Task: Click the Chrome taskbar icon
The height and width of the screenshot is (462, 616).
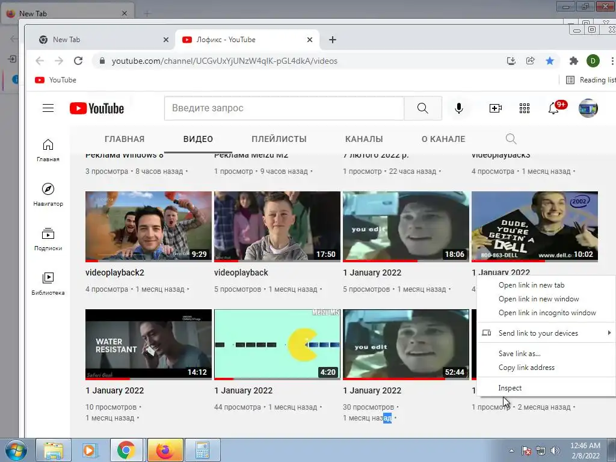Action: [x=126, y=450]
